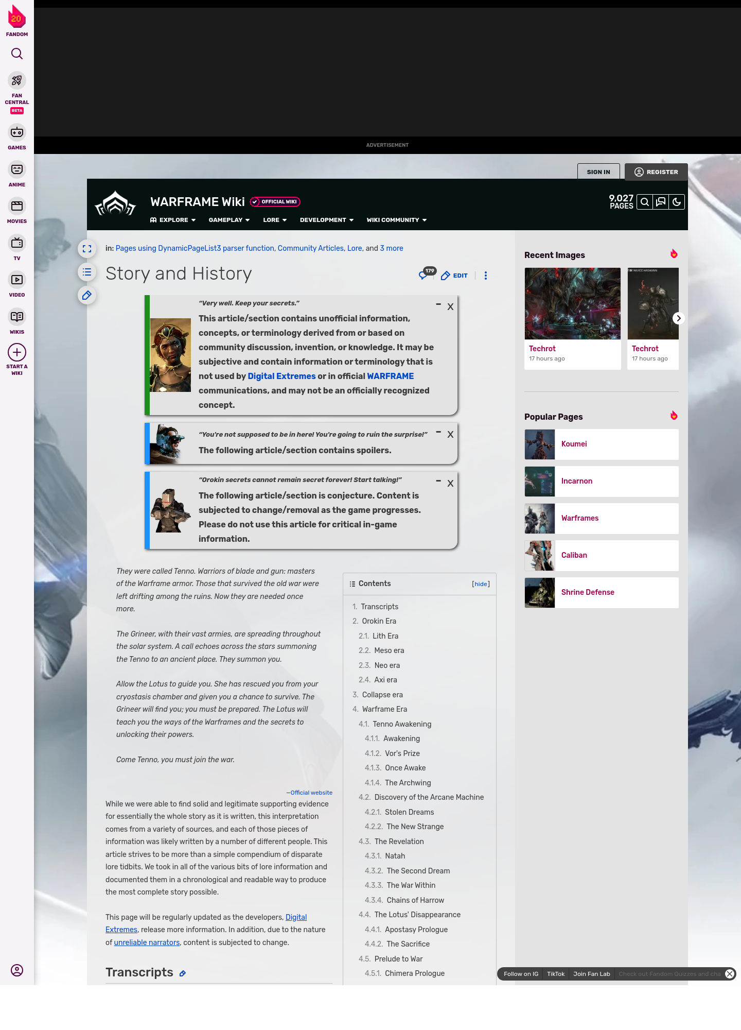The width and height of the screenshot is (741, 1030).
Task: Click Follow on IG link
Action: pyautogui.click(x=521, y=974)
